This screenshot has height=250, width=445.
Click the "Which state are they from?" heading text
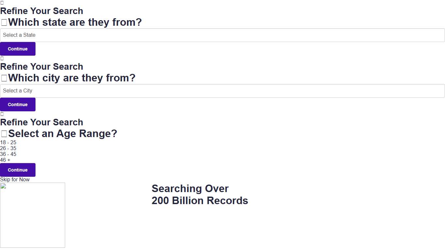[75, 22]
